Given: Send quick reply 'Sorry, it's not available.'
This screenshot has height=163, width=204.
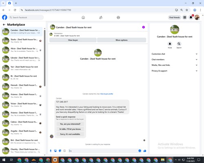Looking at the screenshot, I should 70,134.
